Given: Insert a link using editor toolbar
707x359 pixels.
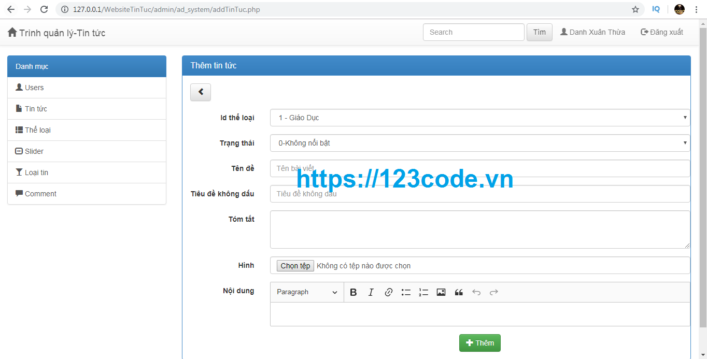Looking at the screenshot, I should [x=388, y=292].
